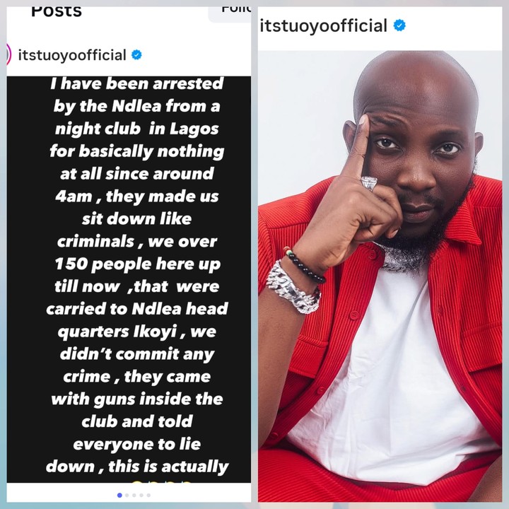
Task: Open the right itstuoyoofficial username link
Action: [x=323, y=25]
